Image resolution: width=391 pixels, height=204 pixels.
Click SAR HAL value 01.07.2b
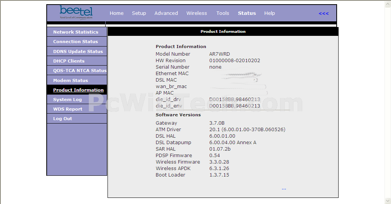(x=220, y=149)
